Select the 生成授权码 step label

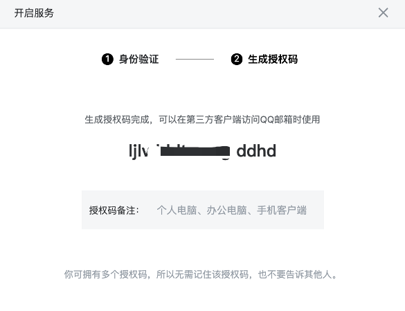pos(273,59)
